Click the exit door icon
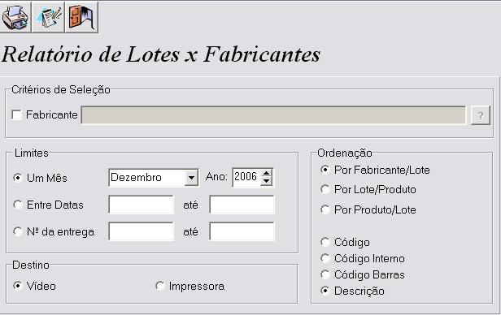 pyautogui.click(x=81, y=17)
